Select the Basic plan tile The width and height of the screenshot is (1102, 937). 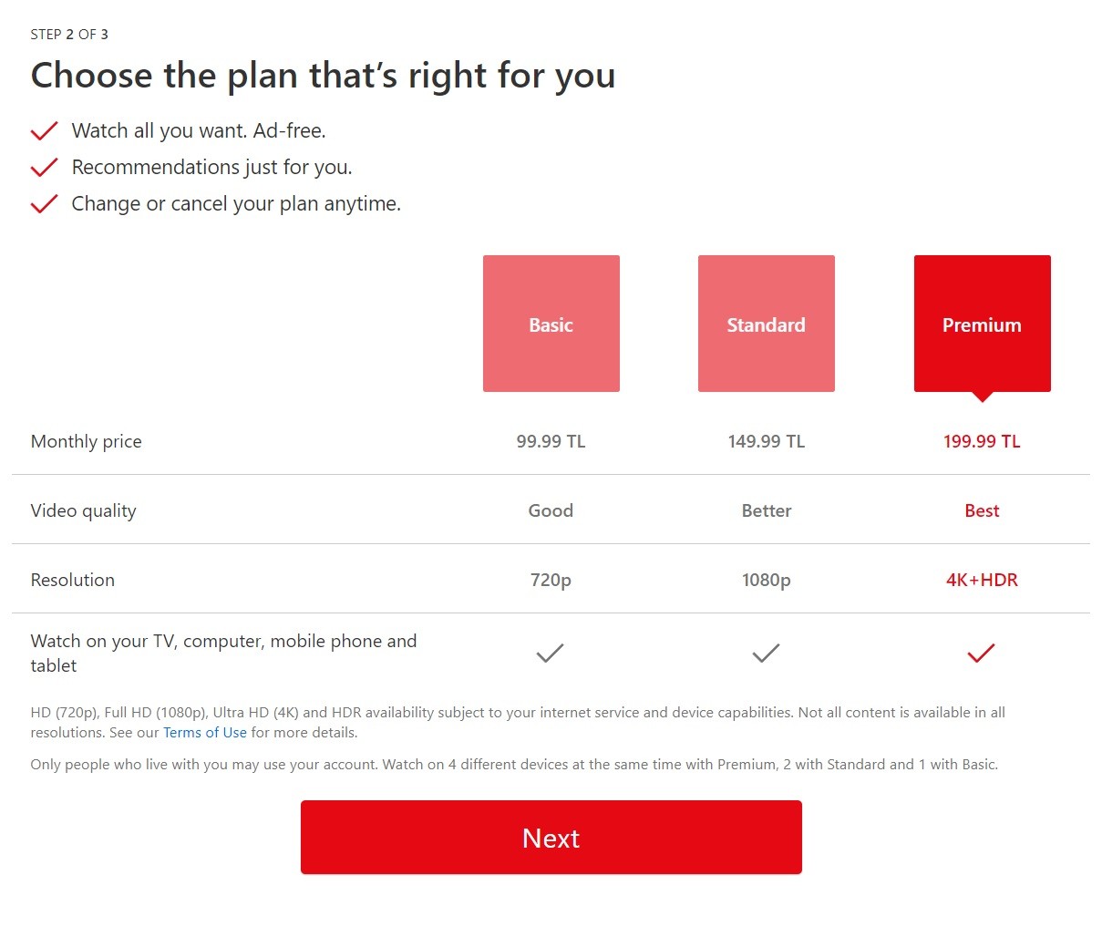pyautogui.click(x=551, y=324)
